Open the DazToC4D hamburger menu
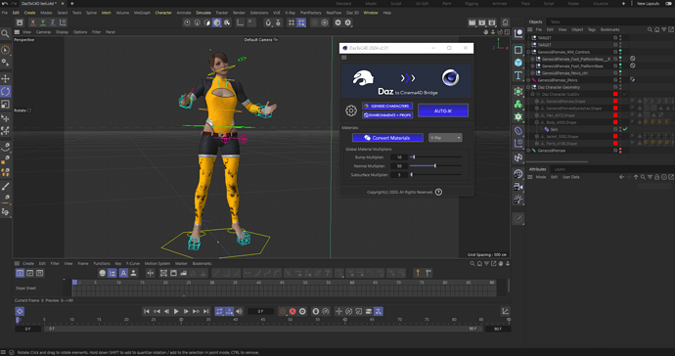Viewport: 675px width, 356px height. [x=344, y=58]
